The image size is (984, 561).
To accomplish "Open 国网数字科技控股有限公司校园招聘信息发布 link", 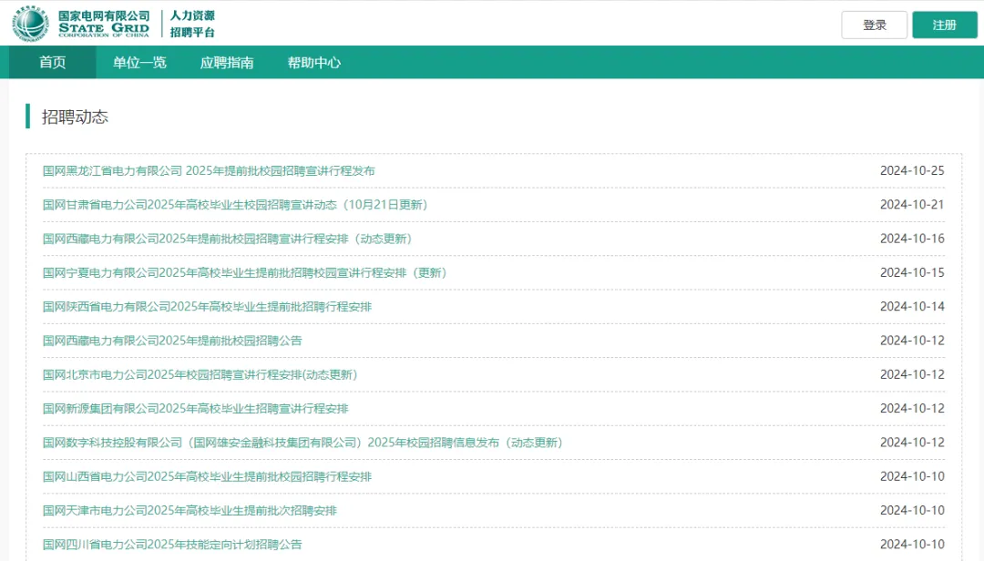I will click(302, 443).
